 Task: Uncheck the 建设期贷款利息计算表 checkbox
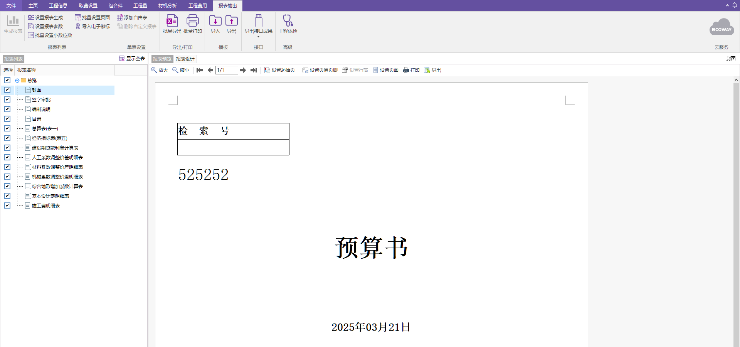[7, 148]
